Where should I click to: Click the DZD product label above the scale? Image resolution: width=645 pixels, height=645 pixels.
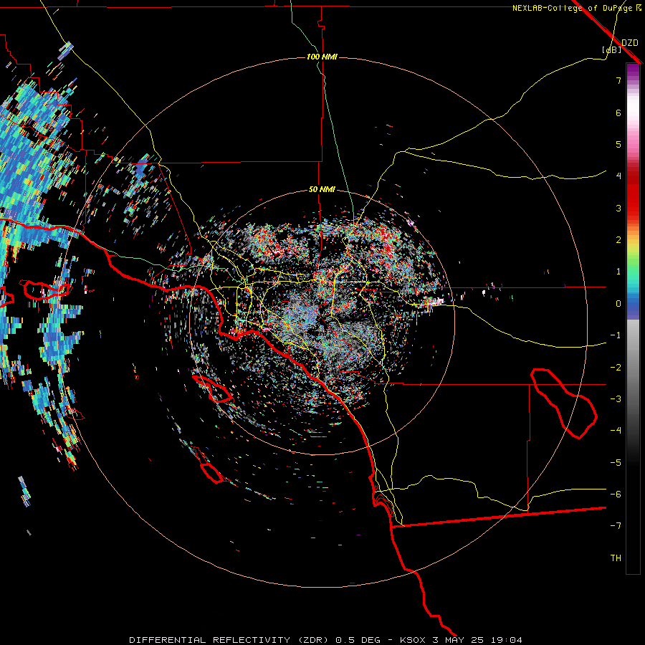pos(630,42)
